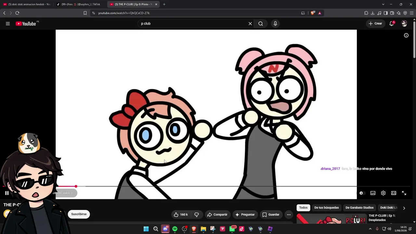This screenshot has width=416, height=234.
Task: Click the youtube.com address bar
Action: [195, 13]
